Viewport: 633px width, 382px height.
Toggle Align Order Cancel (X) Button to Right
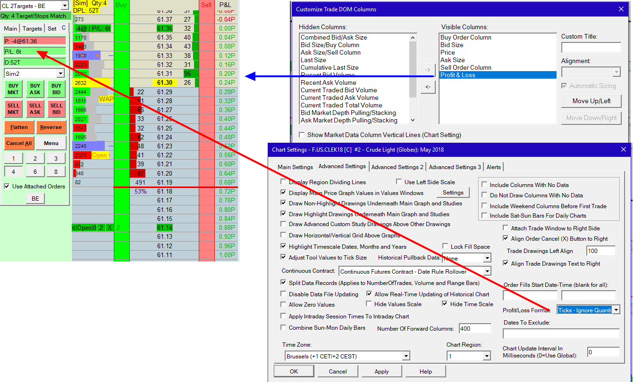click(506, 239)
